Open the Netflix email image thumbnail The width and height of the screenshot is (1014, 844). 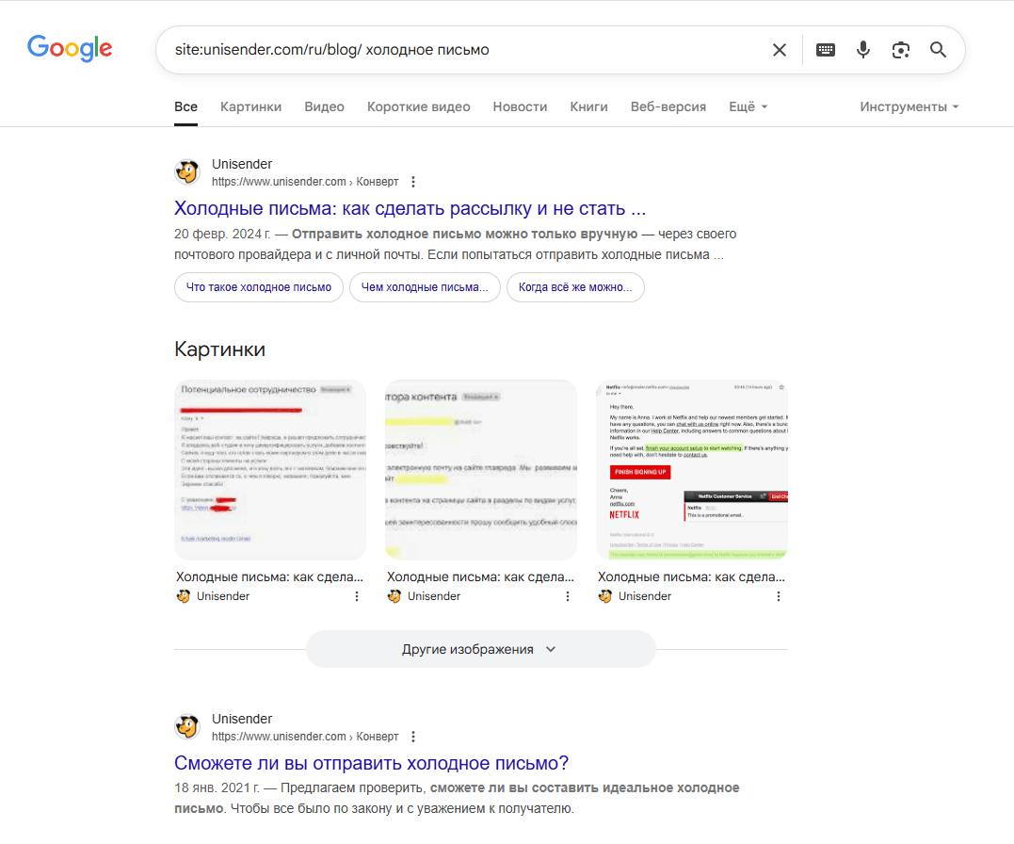click(x=692, y=470)
